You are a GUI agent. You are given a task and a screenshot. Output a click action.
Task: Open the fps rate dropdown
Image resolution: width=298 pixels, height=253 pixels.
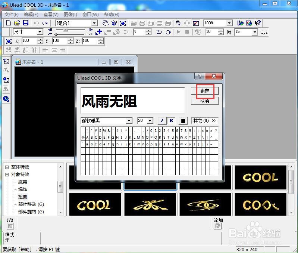pyautogui.click(x=255, y=32)
